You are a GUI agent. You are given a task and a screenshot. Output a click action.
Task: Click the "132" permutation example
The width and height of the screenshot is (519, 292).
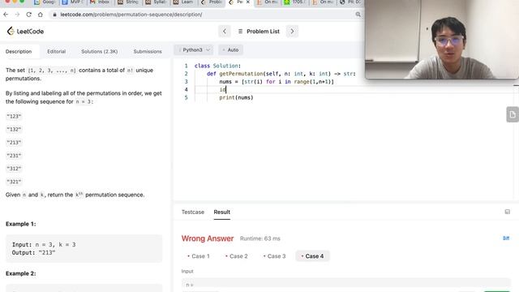tap(14, 129)
